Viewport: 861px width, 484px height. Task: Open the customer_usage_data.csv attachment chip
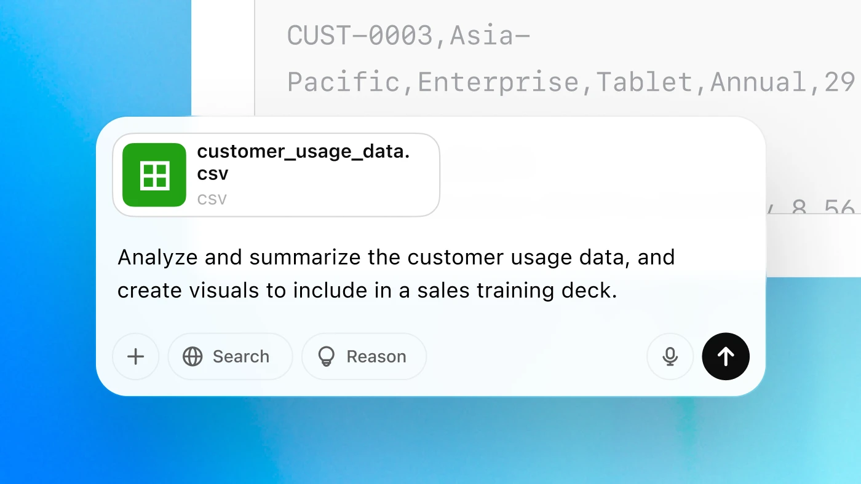[276, 174]
